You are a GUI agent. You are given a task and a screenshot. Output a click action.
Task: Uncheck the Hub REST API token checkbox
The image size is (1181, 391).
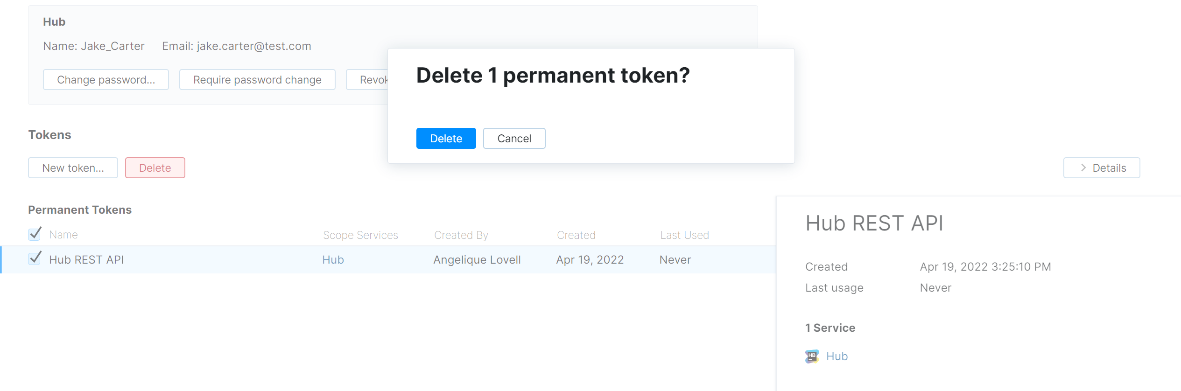click(x=34, y=258)
